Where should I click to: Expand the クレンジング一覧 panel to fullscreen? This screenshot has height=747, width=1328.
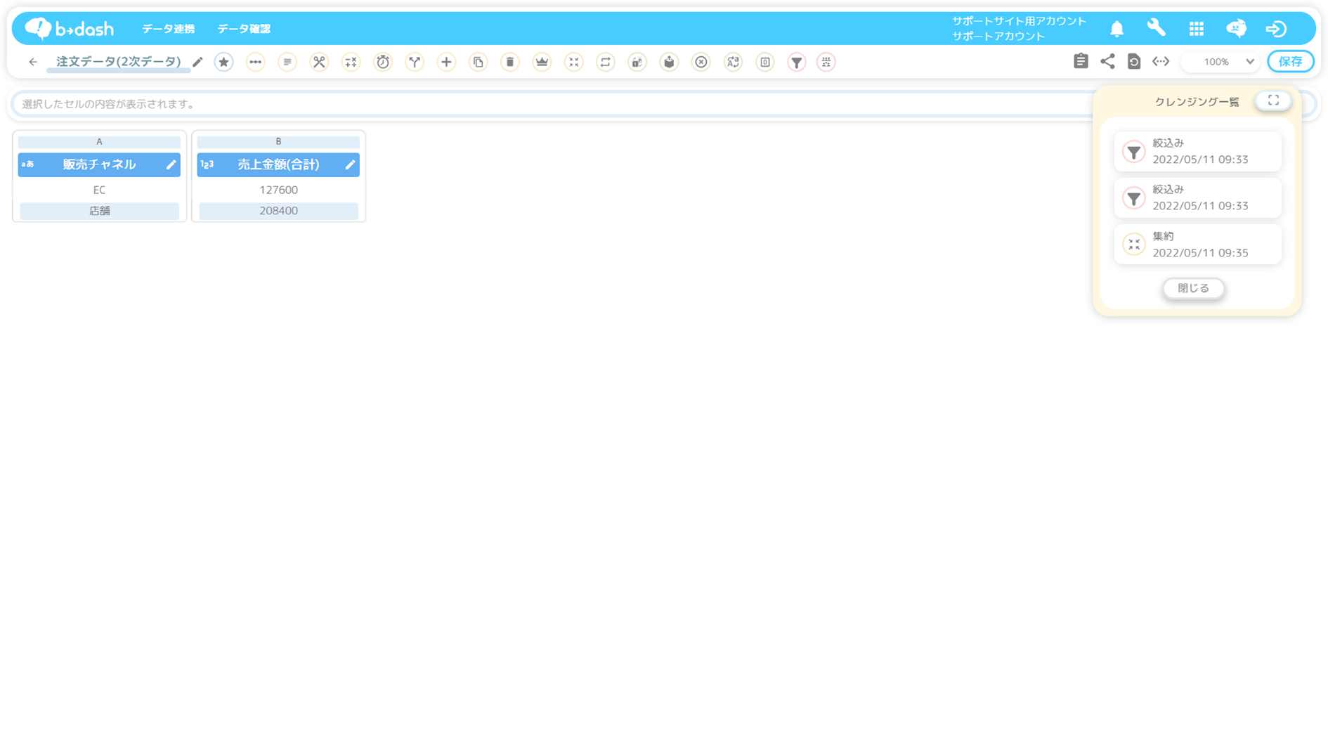click(x=1273, y=100)
